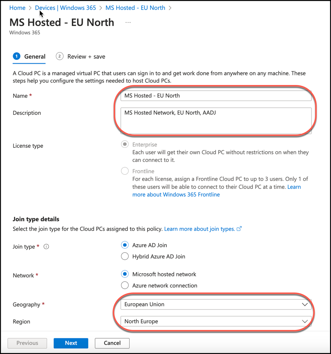Select Microsoft hosted network radio
The width and height of the screenshot is (331, 354).
click(x=125, y=274)
